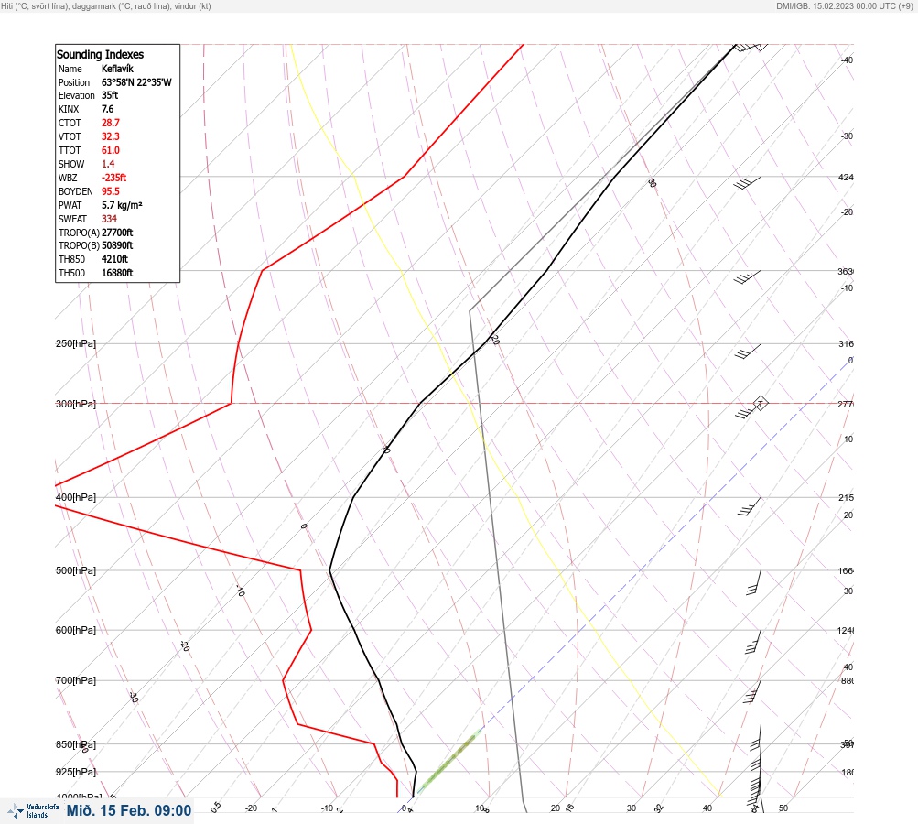Click the wind barb at the 400 hPa level

[x=750, y=506]
